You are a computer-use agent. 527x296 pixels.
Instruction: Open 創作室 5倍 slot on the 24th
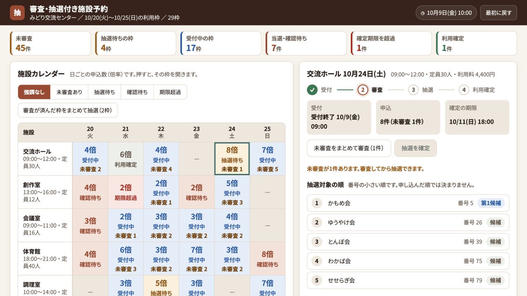(x=232, y=192)
